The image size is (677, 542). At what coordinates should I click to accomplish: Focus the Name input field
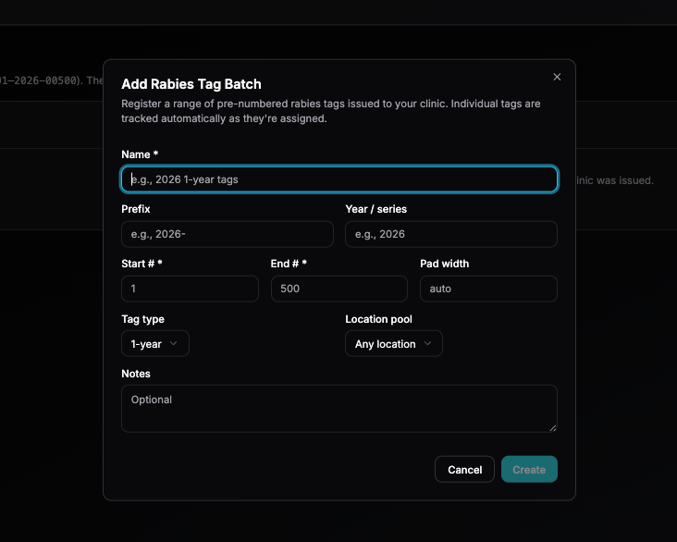339,179
